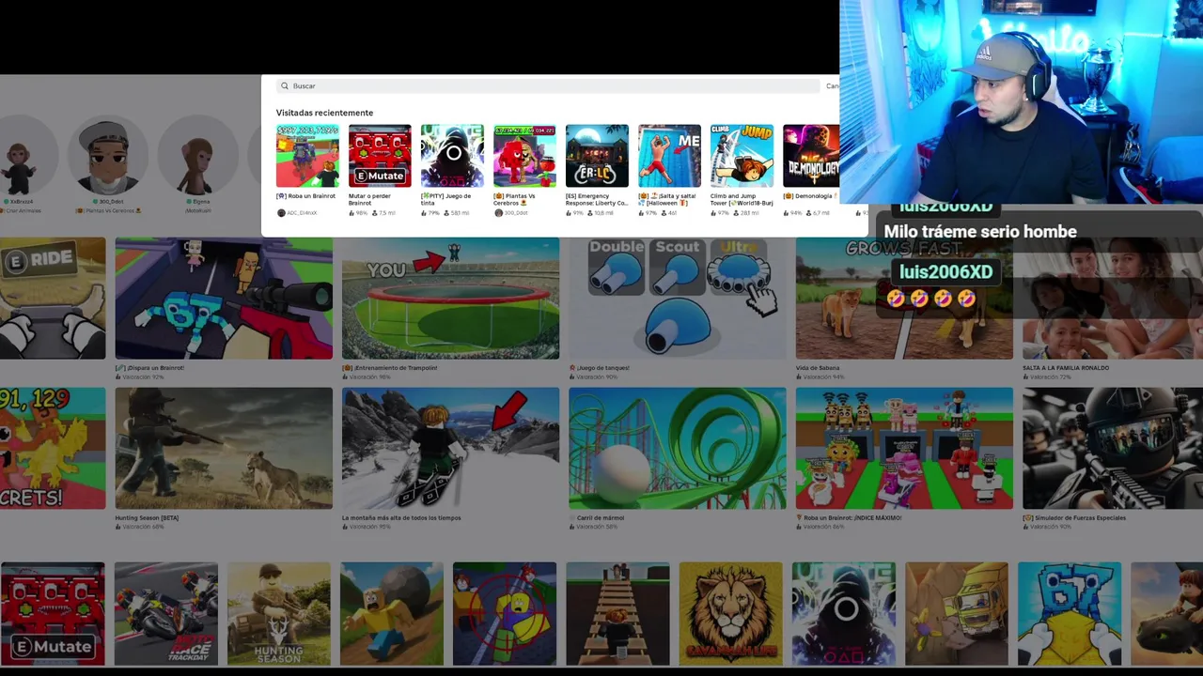1203x676 pixels.
Task: Select E Mutate tile in bottom row
Action: [53, 613]
